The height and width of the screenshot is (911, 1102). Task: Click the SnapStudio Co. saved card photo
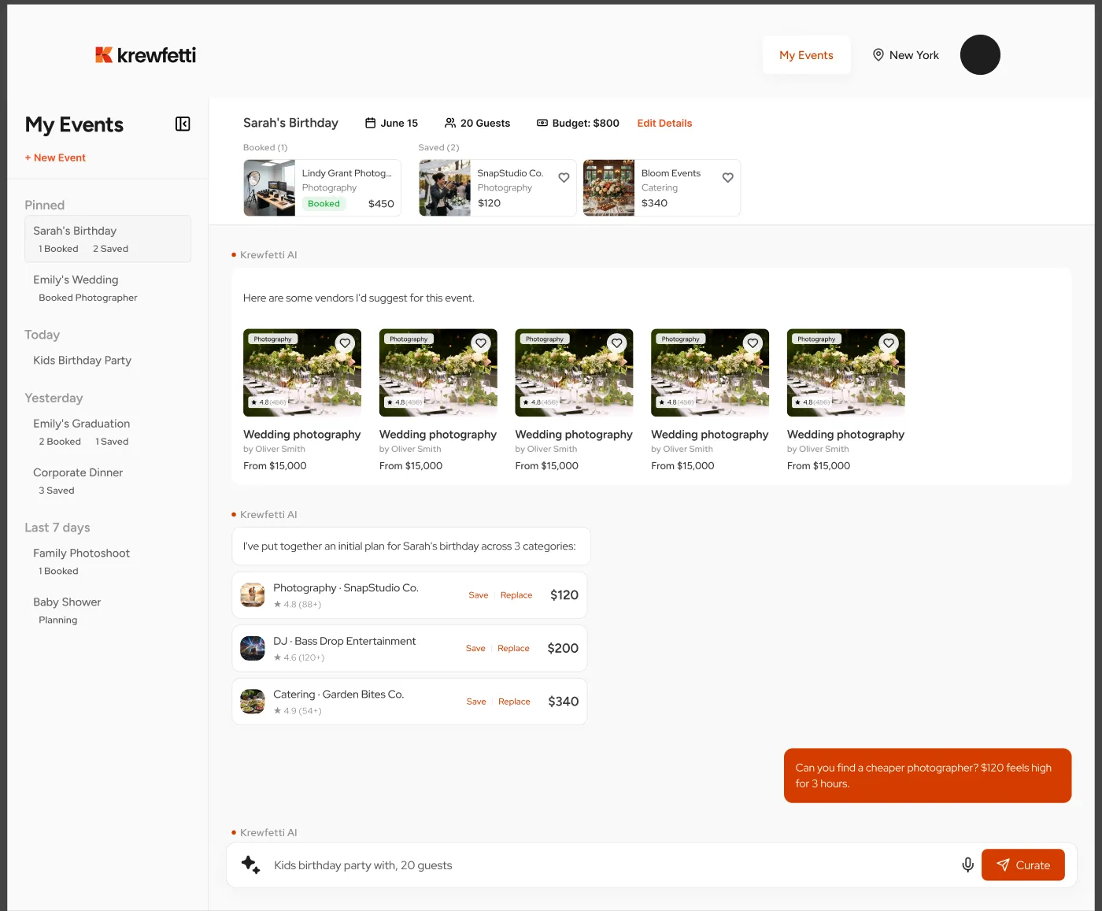445,187
